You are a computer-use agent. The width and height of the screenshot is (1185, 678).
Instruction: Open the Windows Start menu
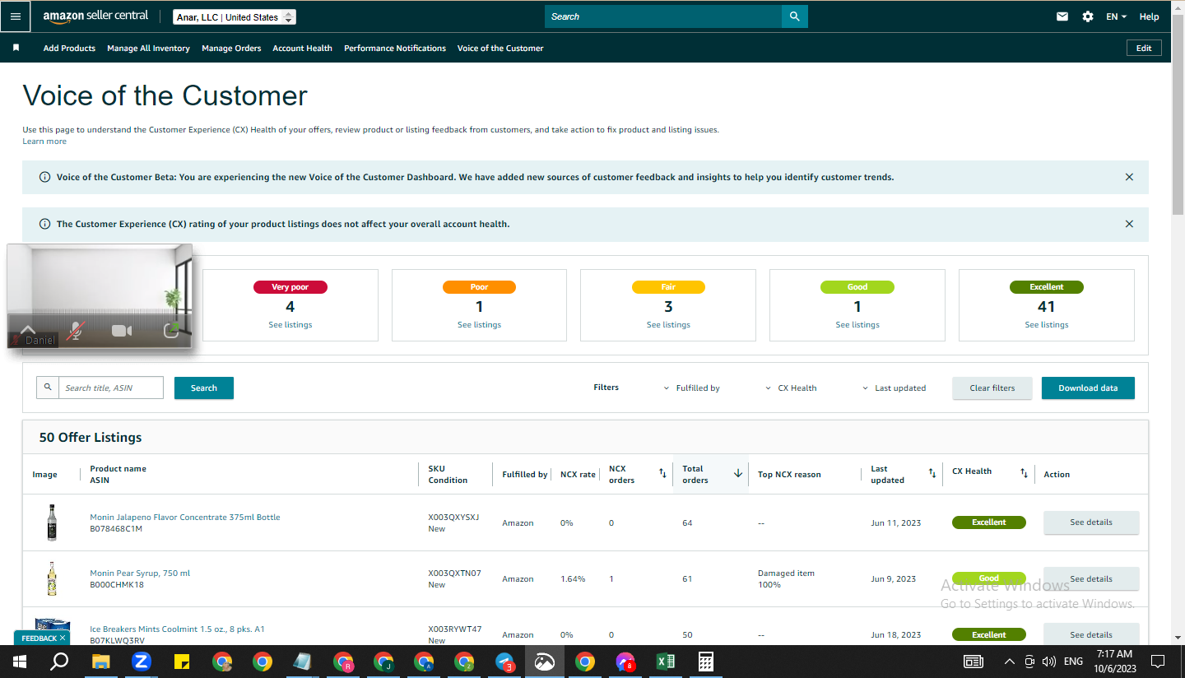20,662
